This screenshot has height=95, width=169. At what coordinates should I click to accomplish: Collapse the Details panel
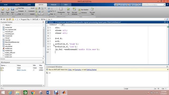[x=43, y=59]
